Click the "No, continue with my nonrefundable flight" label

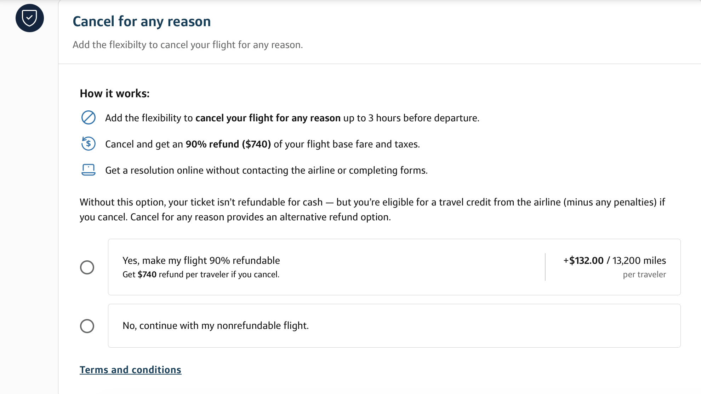[216, 326]
